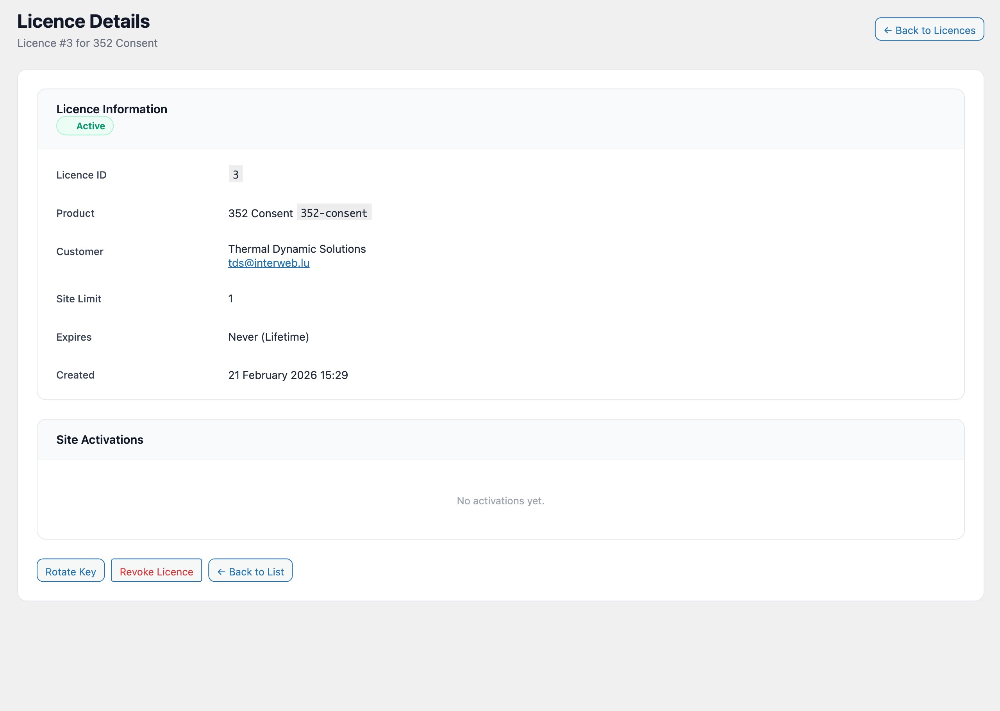Click the Site Limit label

tap(79, 299)
